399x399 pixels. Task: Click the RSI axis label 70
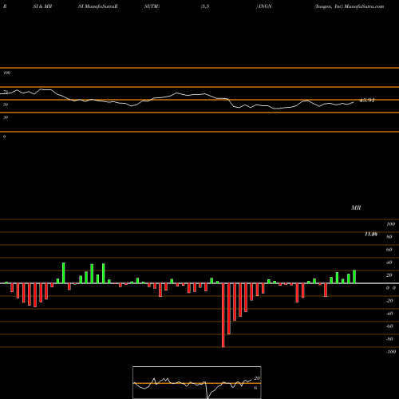coord(6,92)
